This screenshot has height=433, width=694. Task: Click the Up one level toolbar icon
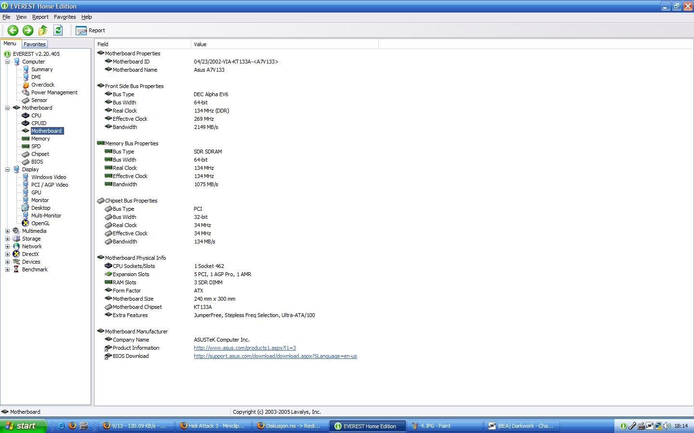pos(43,30)
